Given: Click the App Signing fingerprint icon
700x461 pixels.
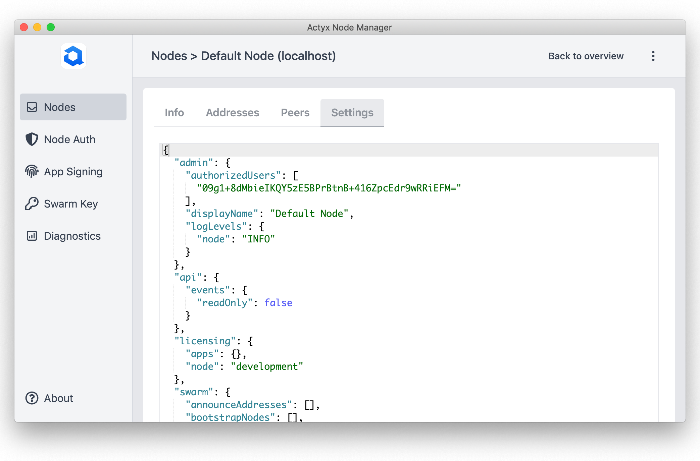Looking at the screenshot, I should click(32, 171).
